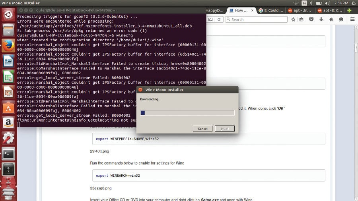358x201 pixels.
Task: Open the Amazon launcher icon
Action: 8,123
